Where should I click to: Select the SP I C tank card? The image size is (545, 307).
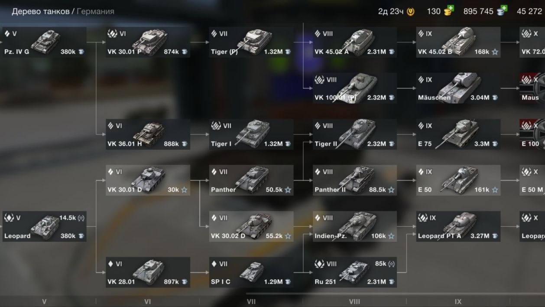click(251, 272)
